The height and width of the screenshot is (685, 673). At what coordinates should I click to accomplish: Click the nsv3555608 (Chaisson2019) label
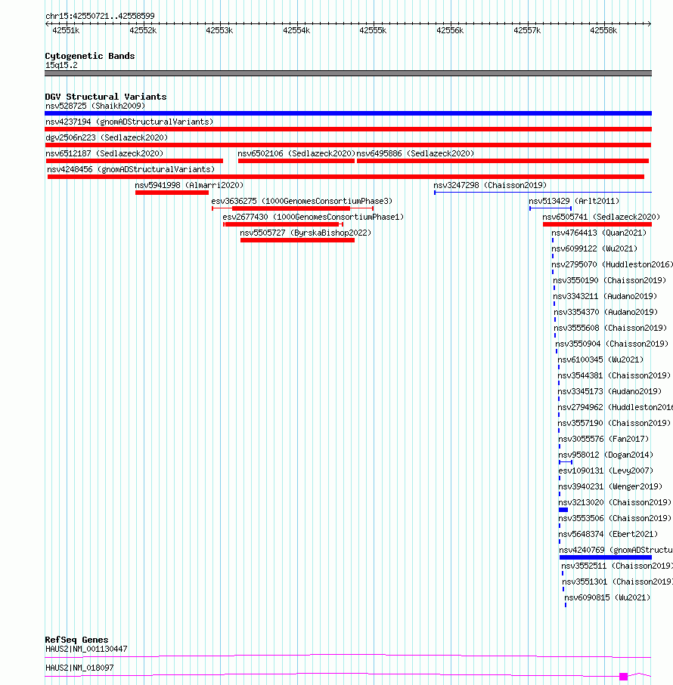(610, 328)
